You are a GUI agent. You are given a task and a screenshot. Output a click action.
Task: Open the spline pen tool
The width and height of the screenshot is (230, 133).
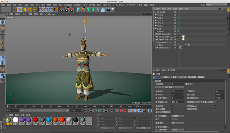click(x=83, y=9)
